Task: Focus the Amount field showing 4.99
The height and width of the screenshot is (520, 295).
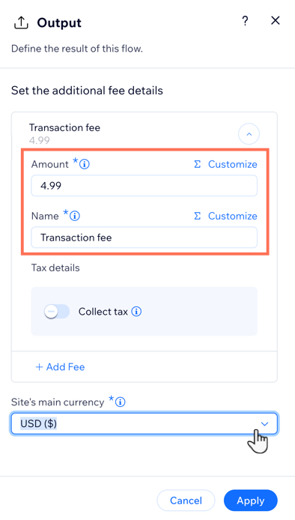Action: point(145,185)
